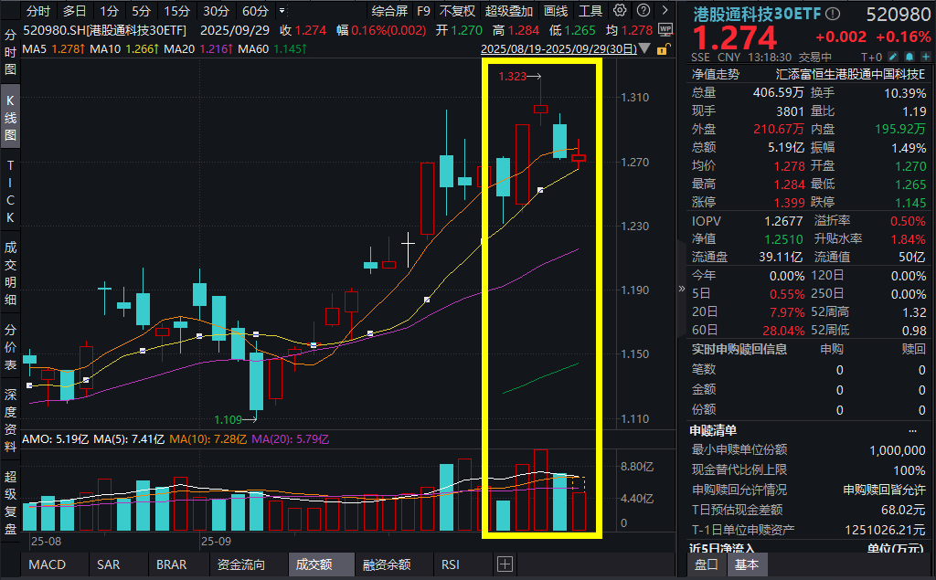This screenshot has height=580, width=936.
Task: Click the chevron collapsing the right quote panel
Action: tap(681, 290)
